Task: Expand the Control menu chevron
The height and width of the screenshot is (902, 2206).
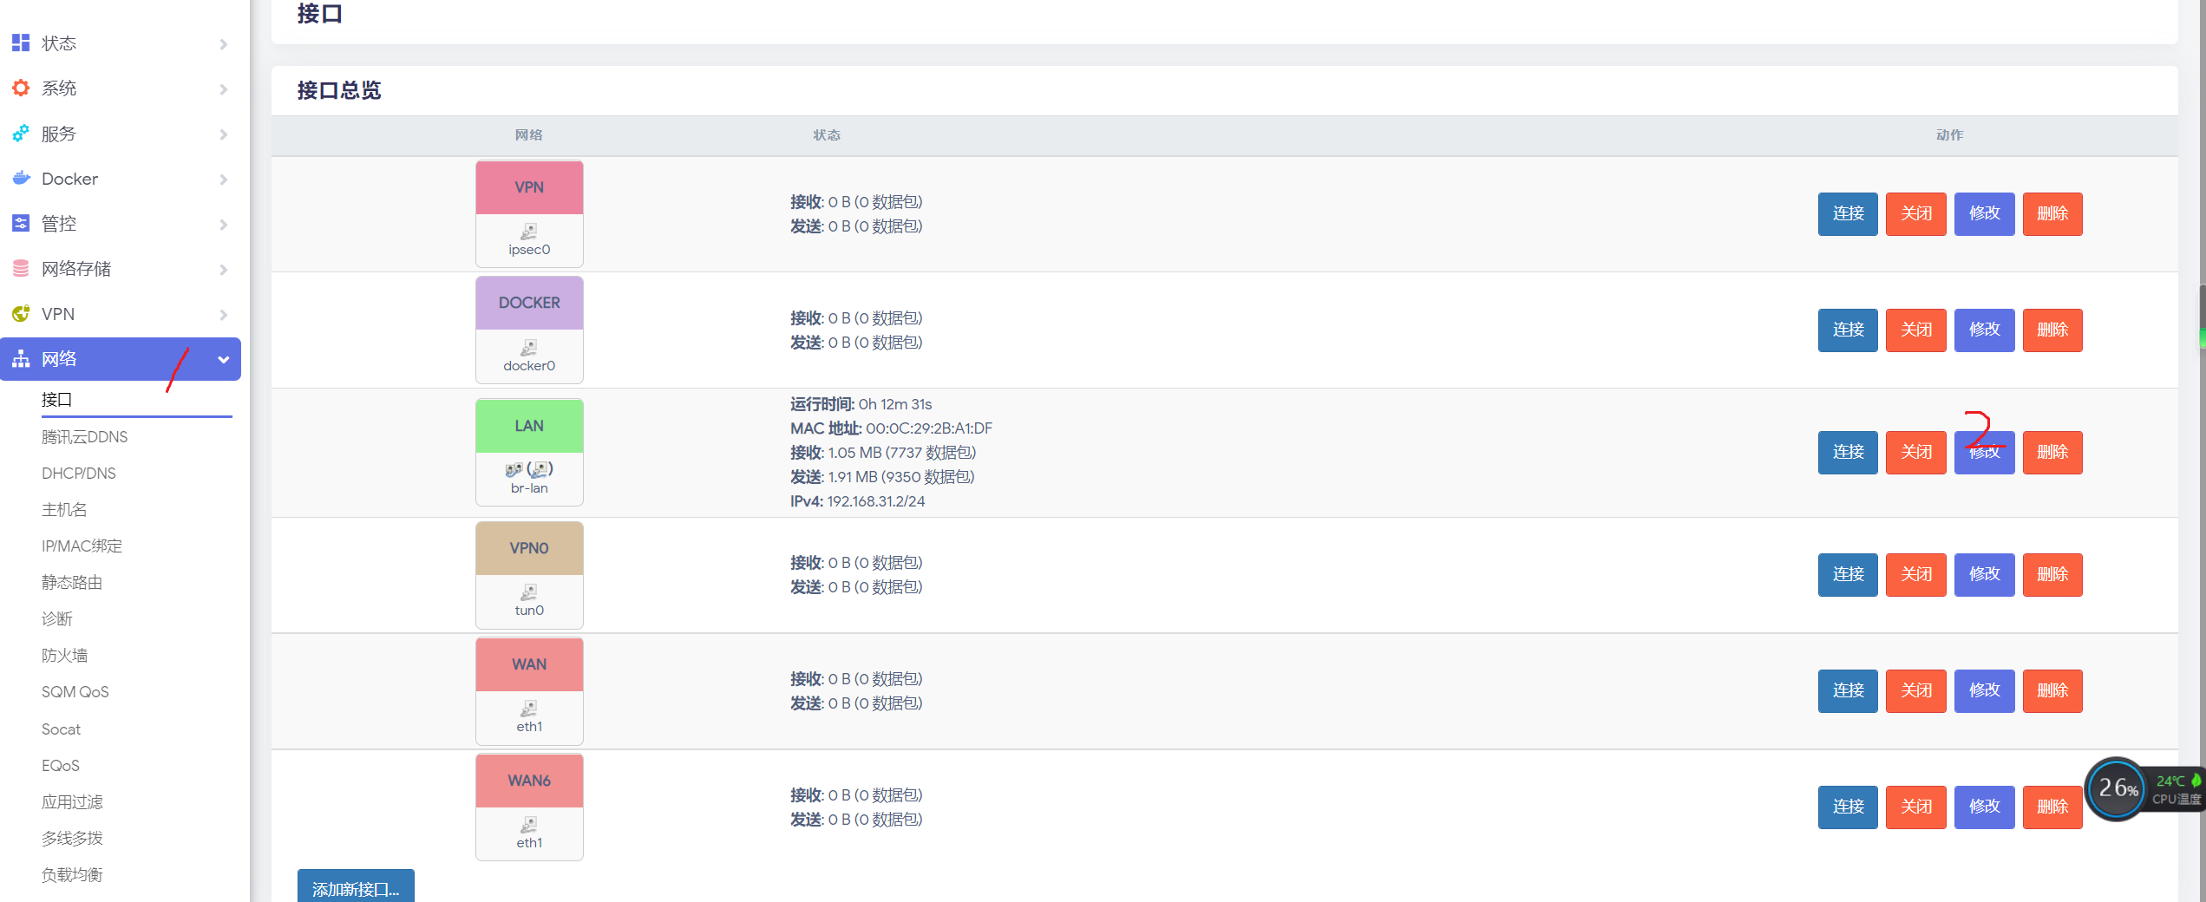Action: pyautogui.click(x=224, y=225)
